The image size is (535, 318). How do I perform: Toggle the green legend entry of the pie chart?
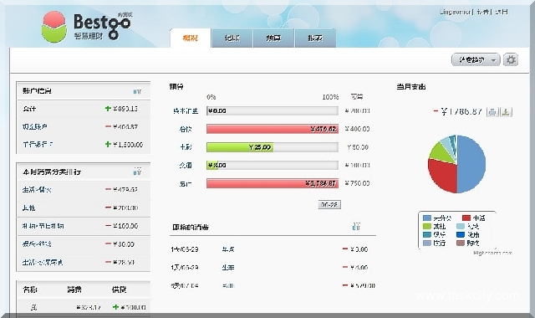point(434,226)
